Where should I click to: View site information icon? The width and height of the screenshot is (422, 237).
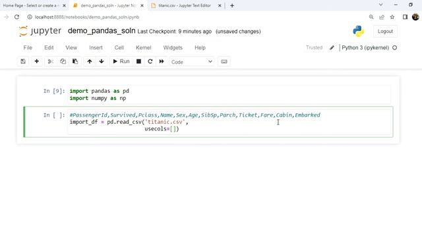(x=30, y=17)
